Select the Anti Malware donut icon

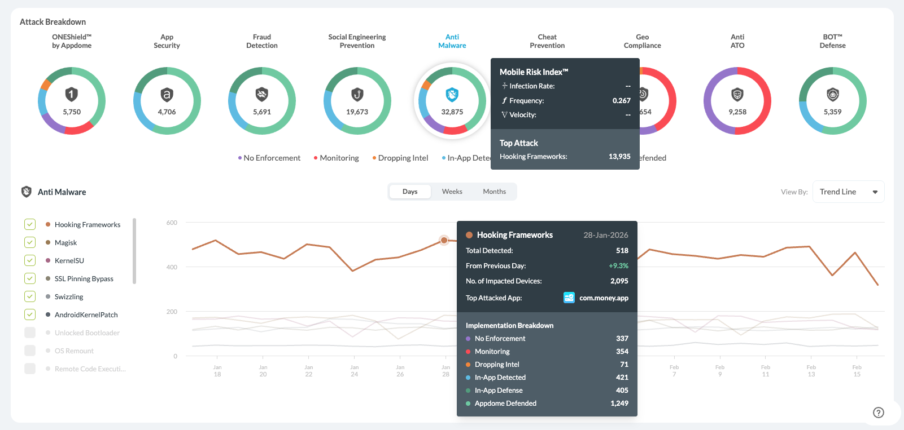pyautogui.click(x=452, y=94)
